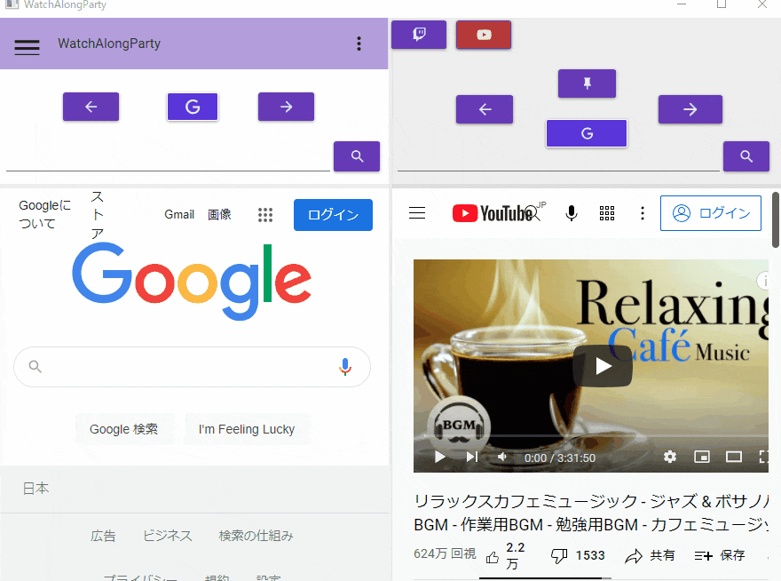
Task: Start YouTube voice search microphone
Action: [x=572, y=213]
